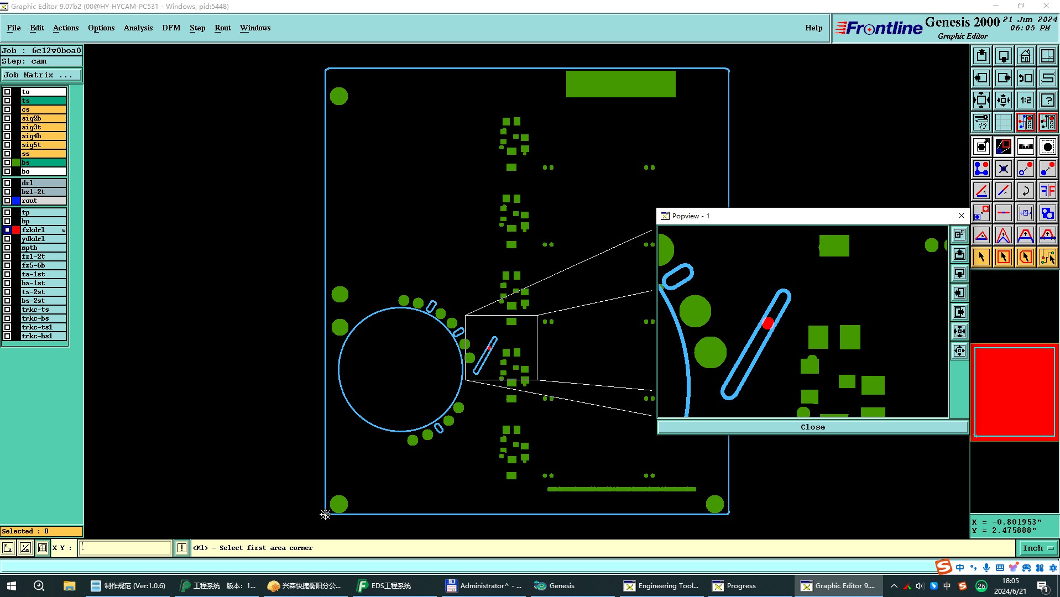Open the Help menu

[x=813, y=28]
